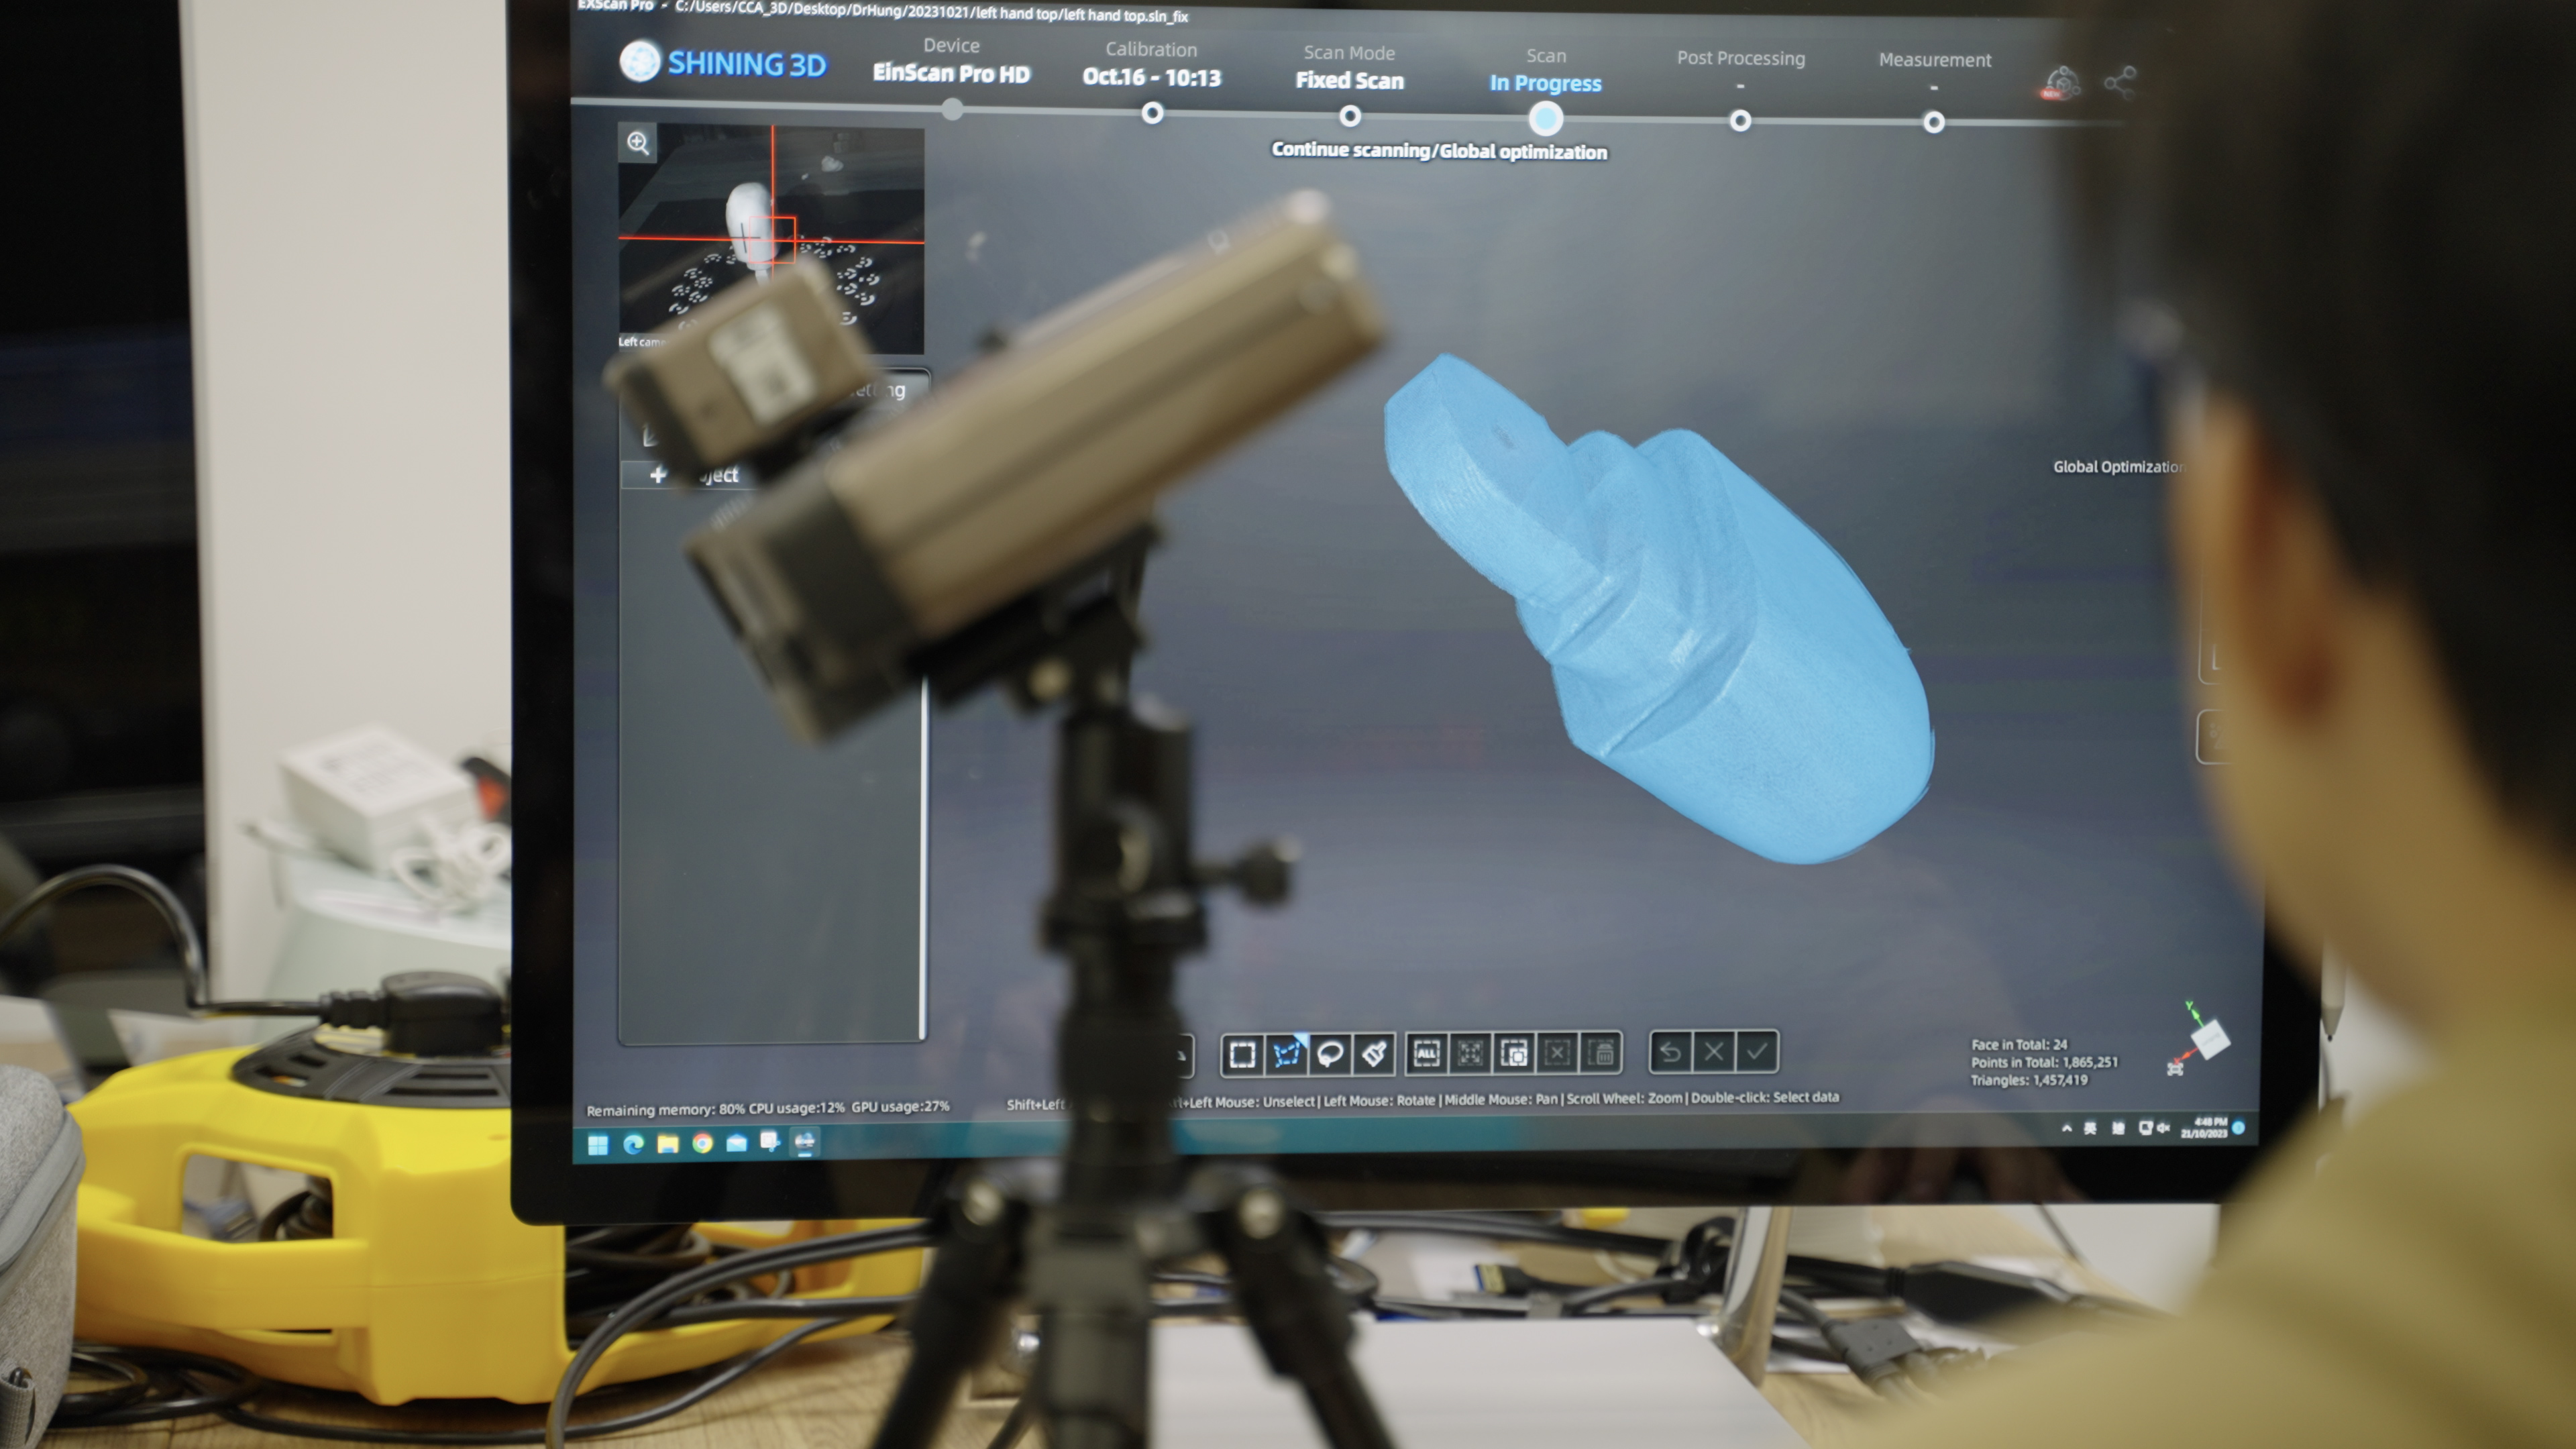This screenshot has width=2576, height=1449.
Task: Click the 'GPU usage:27%' status text
Action: click(x=900, y=1107)
